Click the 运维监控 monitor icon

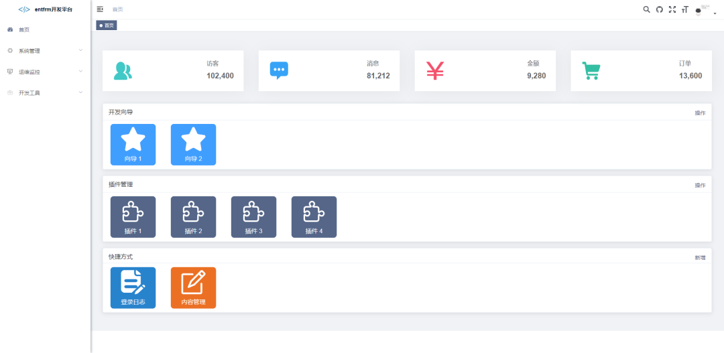click(10, 72)
